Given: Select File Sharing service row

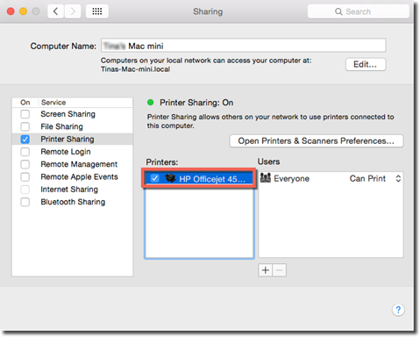Looking at the screenshot, I should pyautogui.click(x=73, y=126).
